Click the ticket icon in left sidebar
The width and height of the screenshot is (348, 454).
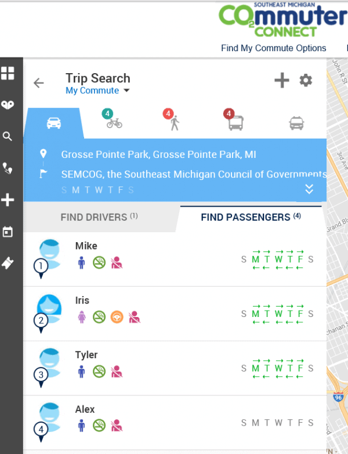[x=8, y=264]
